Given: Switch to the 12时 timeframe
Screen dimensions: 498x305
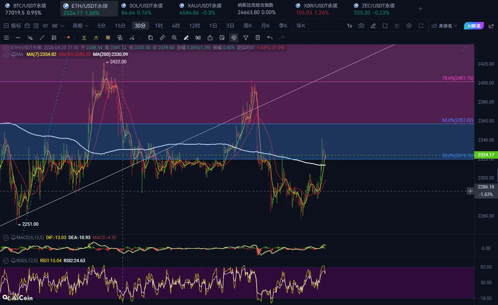Looking at the screenshot, I should (x=195, y=26).
